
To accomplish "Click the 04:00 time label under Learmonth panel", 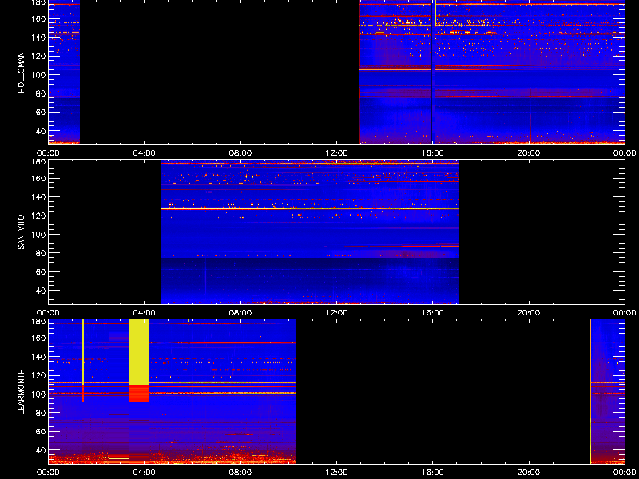I will (145, 473).
